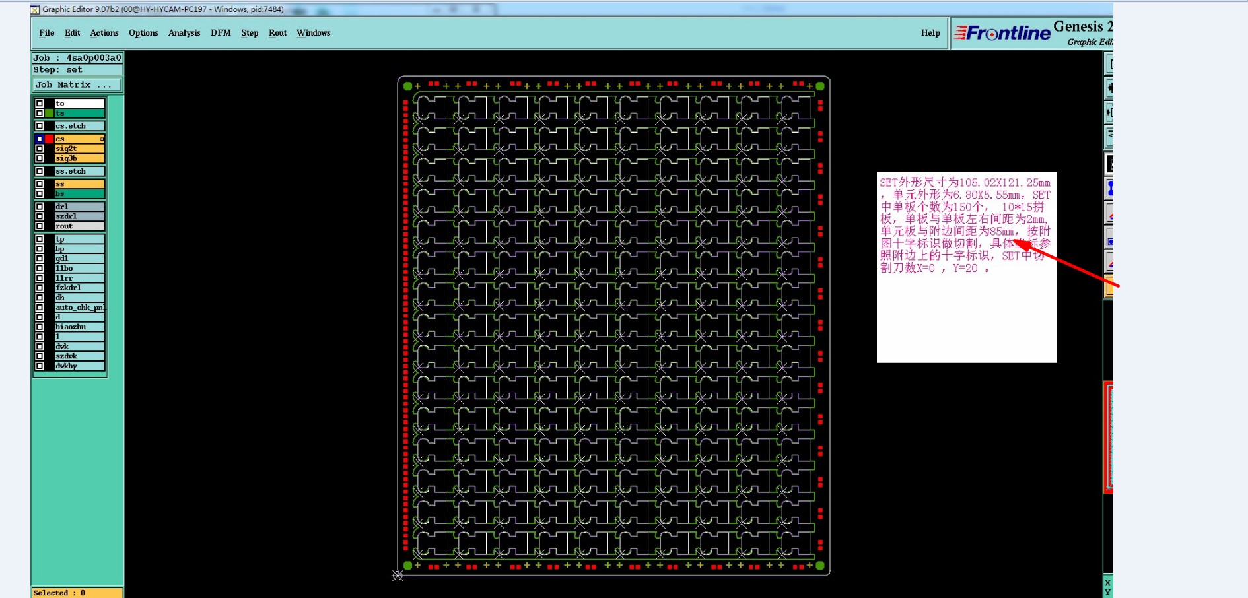The image size is (1248, 598).
Task: Click the Job Matrix button
Action: (77, 85)
